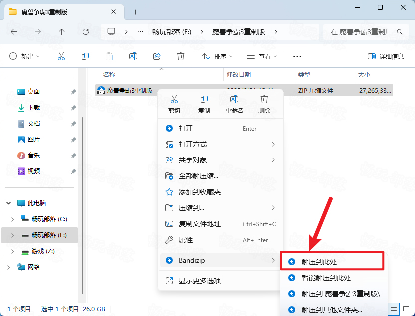Close the 魔兽争霸3重制版 tab
This screenshot has height=316, width=415.
[x=113, y=12]
